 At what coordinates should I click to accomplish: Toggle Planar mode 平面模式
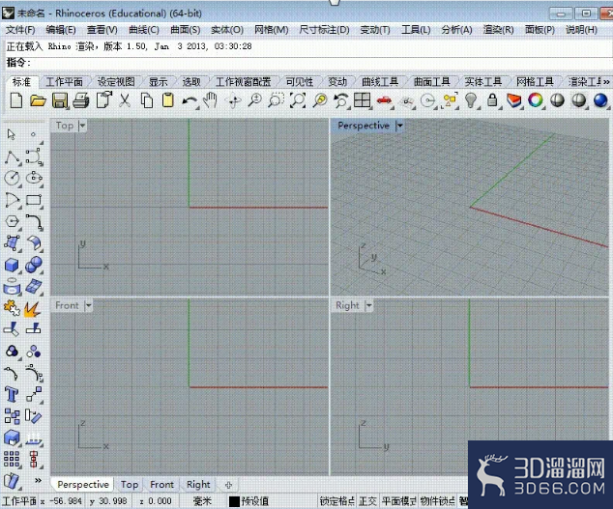[398, 501]
